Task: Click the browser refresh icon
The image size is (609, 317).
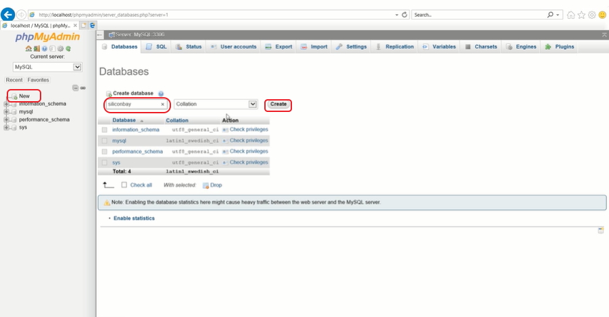Action: pyautogui.click(x=404, y=14)
